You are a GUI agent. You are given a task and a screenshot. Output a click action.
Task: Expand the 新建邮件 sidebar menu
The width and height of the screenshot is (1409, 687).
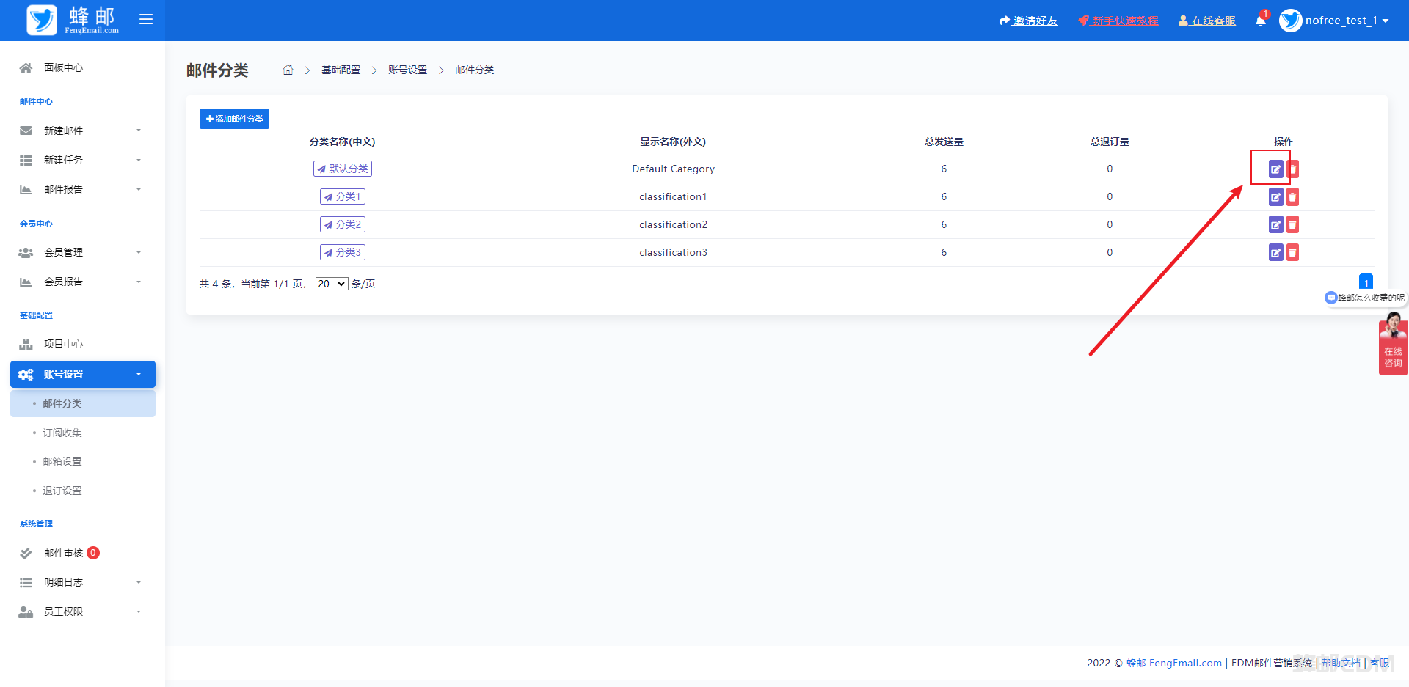click(81, 131)
